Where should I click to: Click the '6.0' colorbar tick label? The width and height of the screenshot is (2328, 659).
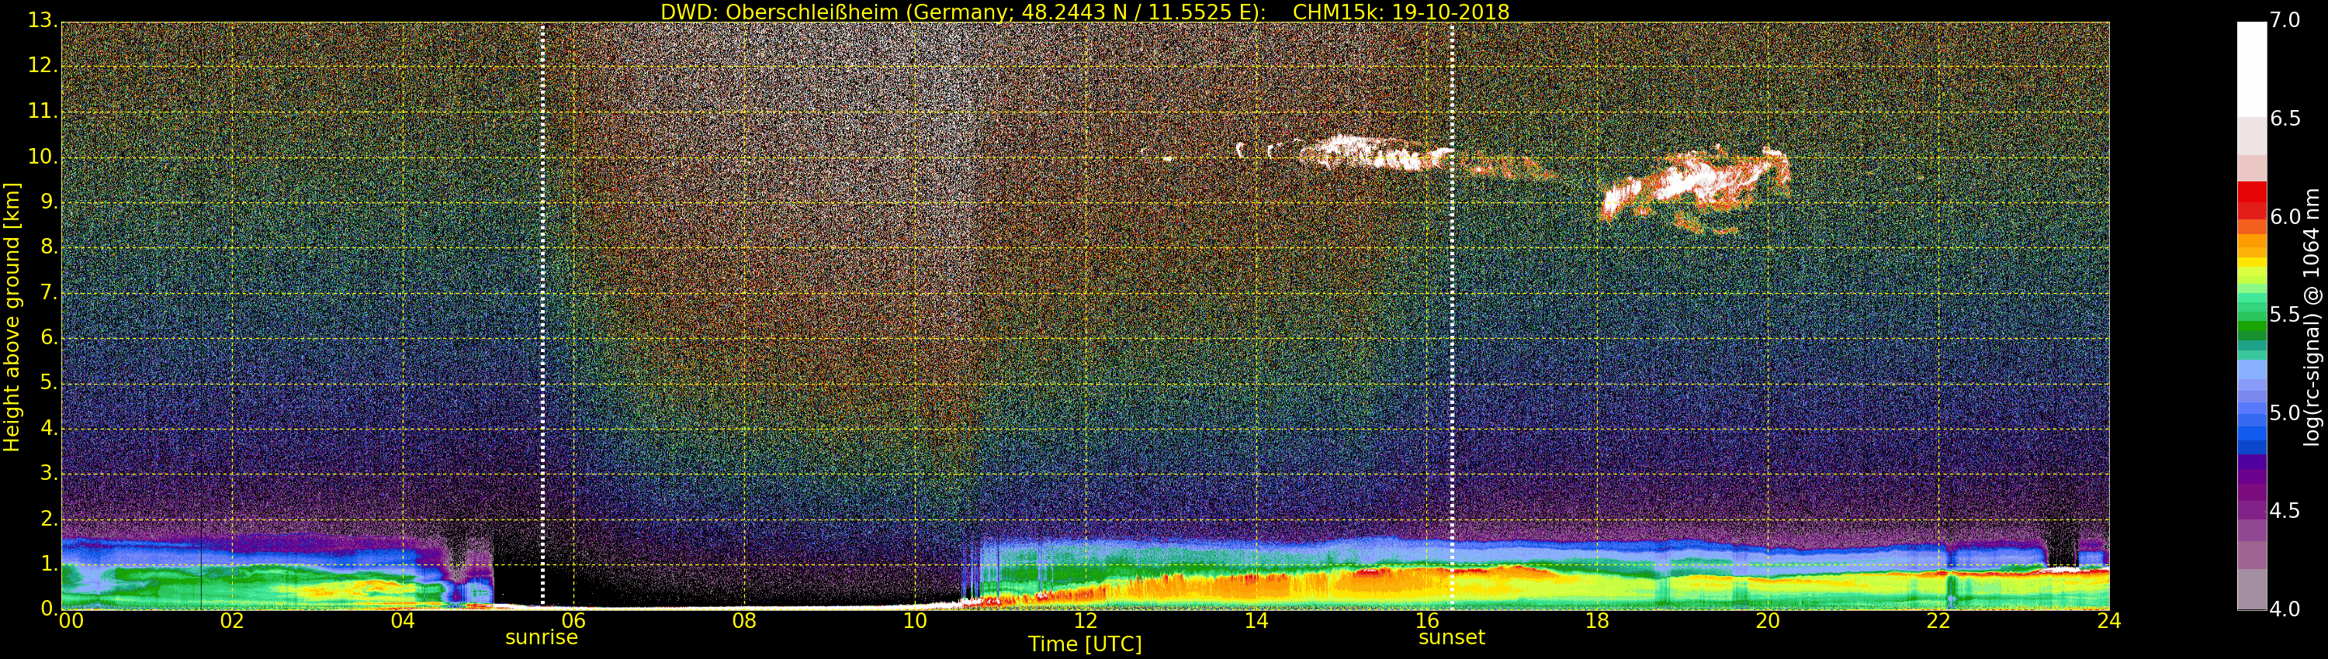click(x=2285, y=218)
